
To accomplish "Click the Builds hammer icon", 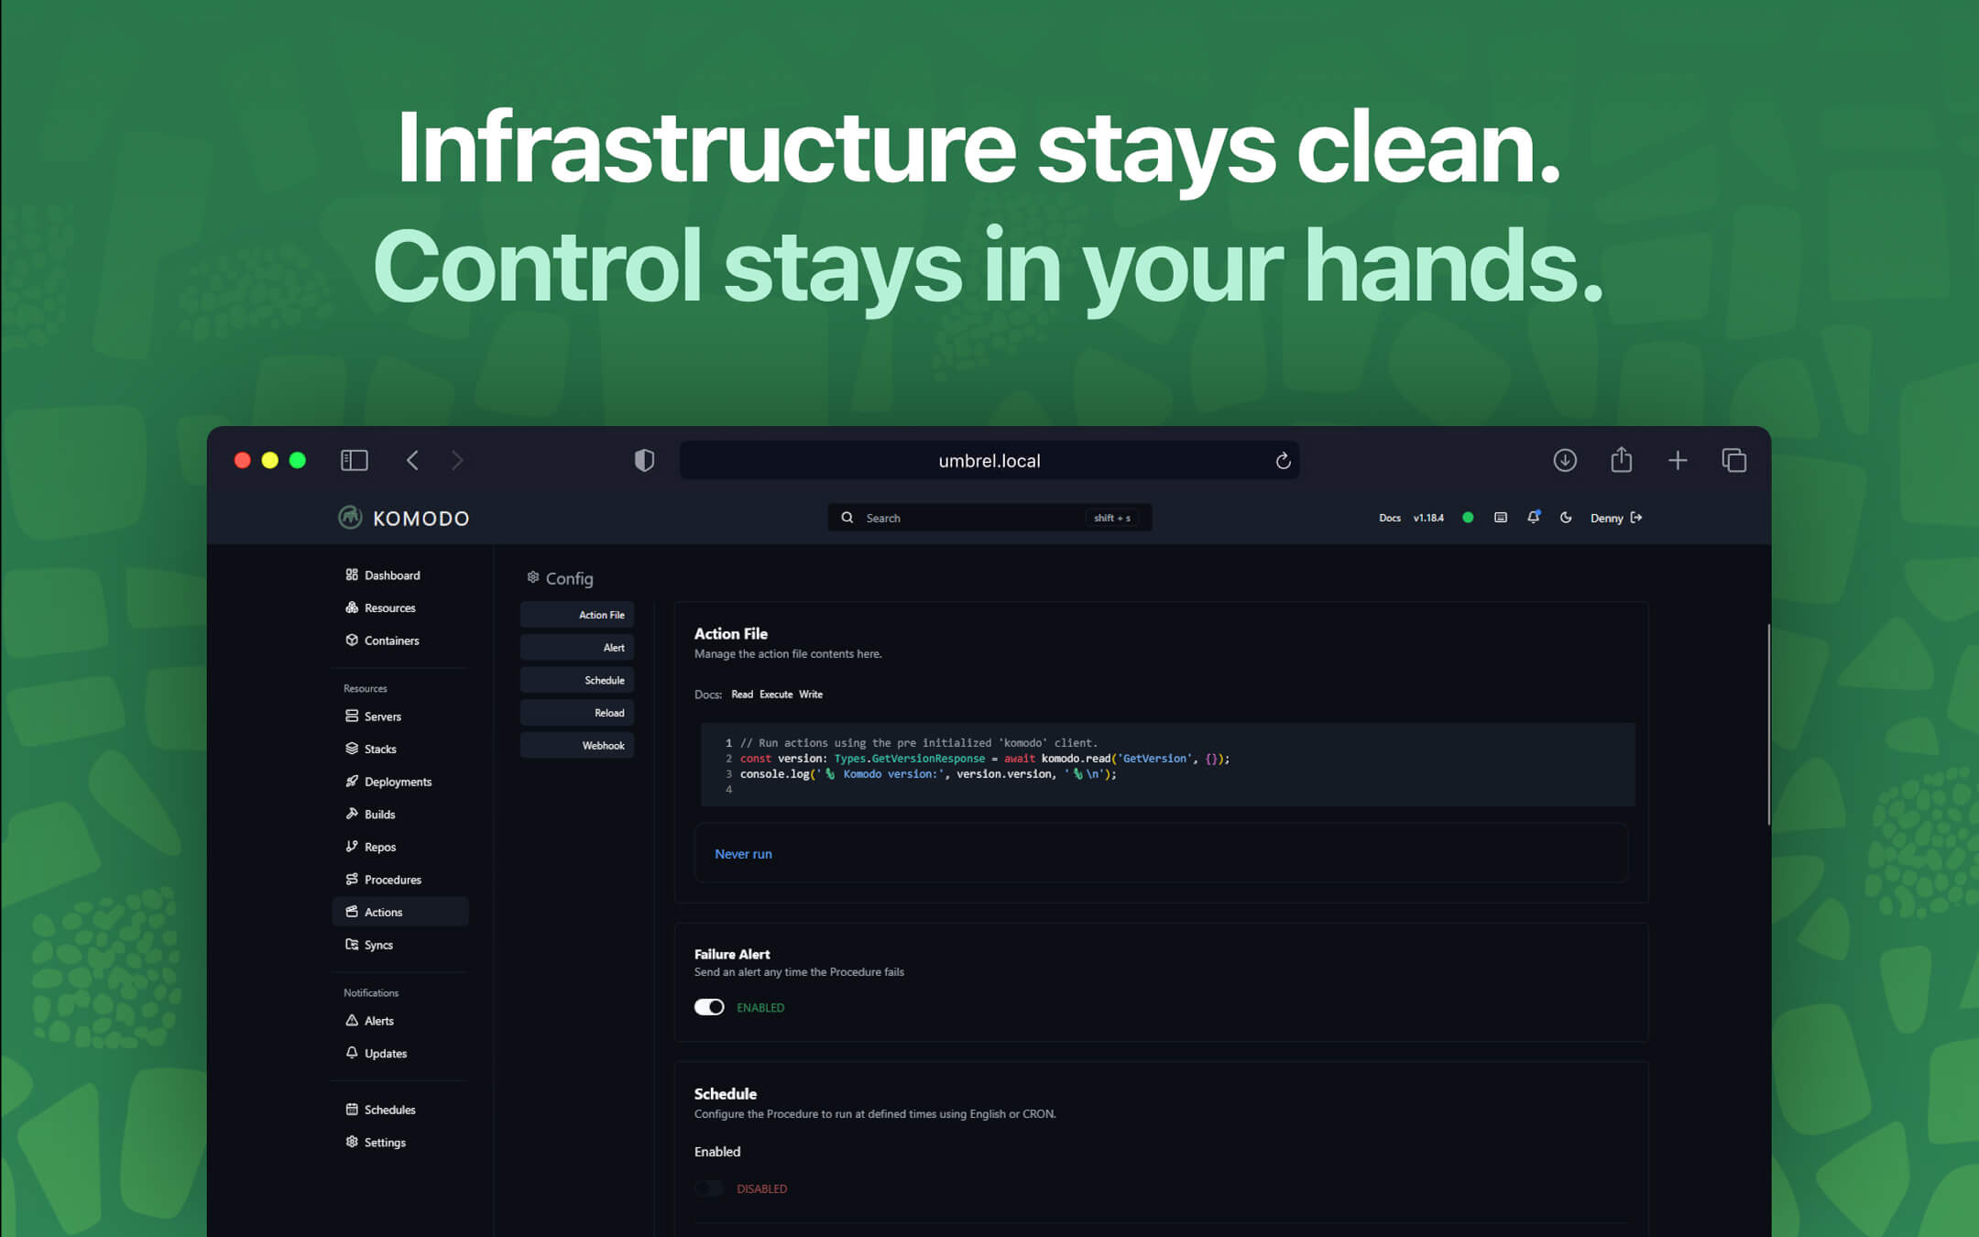I will click(353, 814).
